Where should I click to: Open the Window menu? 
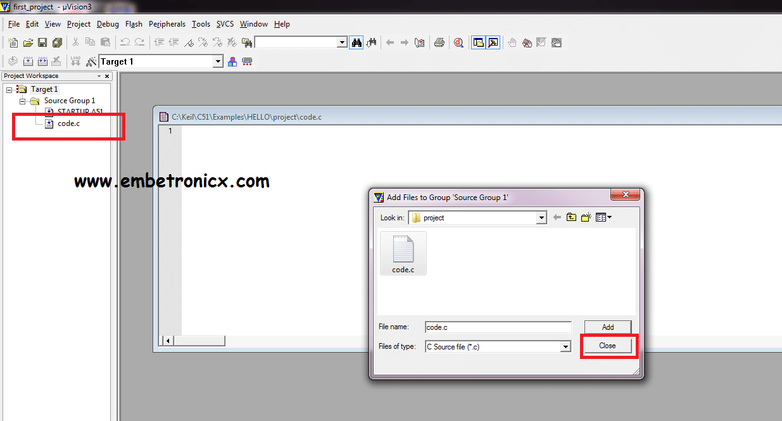(253, 24)
